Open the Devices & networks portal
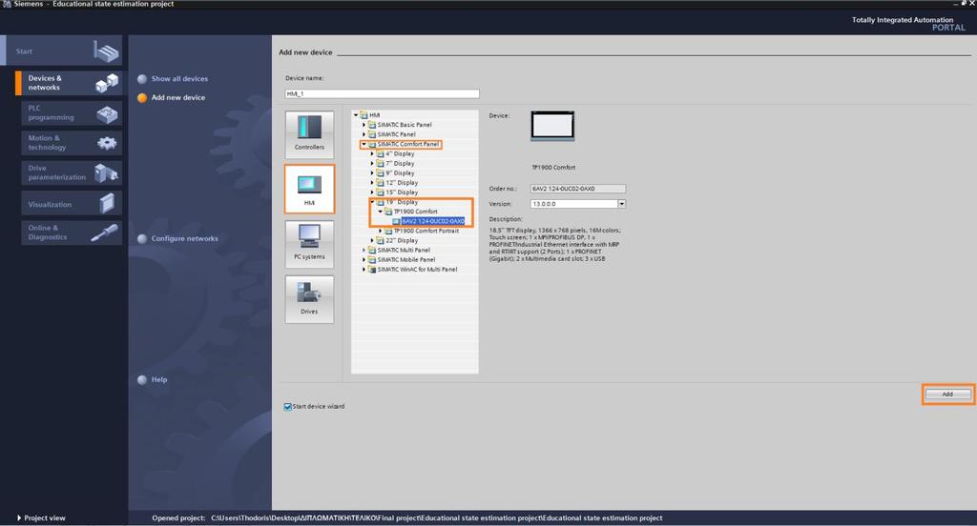The image size is (977, 526). point(69,83)
